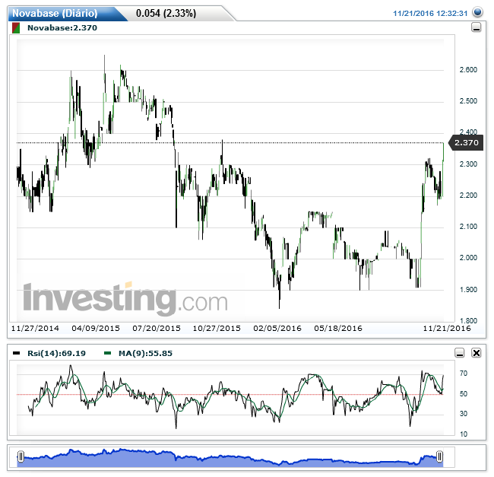Click the 04/09/2015 date axis label

(96, 328)
